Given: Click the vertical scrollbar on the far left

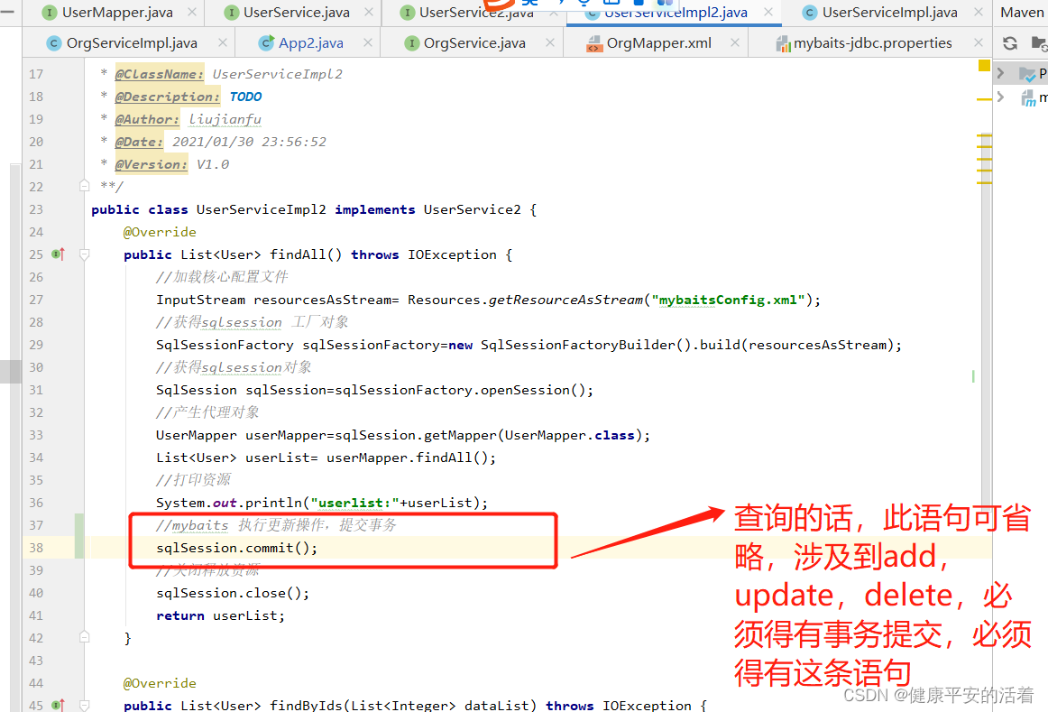Looking at the screenshot, I should pos(13,372).
